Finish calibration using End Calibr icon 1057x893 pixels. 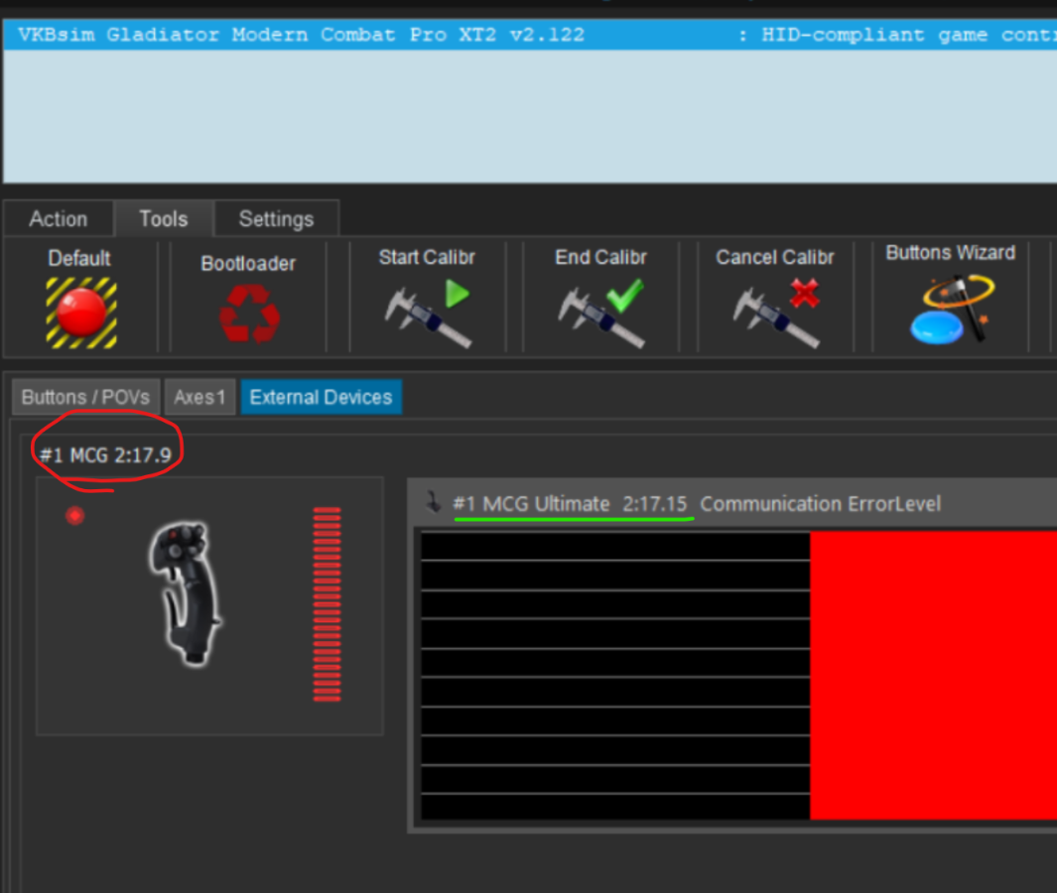[x=600, y=313]
